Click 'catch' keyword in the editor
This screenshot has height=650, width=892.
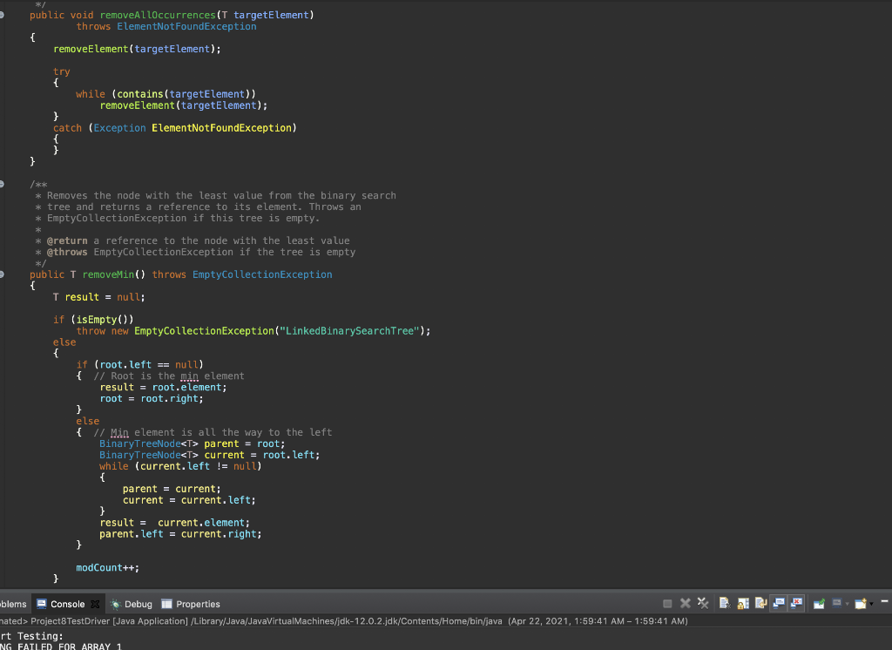point(67,128)
